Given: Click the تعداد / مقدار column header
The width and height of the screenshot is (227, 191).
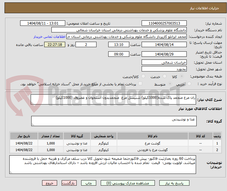Looking at the screenshot, I should coord(51,136).
